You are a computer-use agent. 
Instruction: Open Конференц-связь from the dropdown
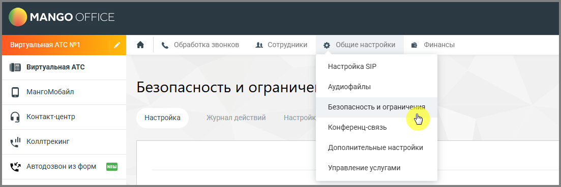[x=376, y=128]
